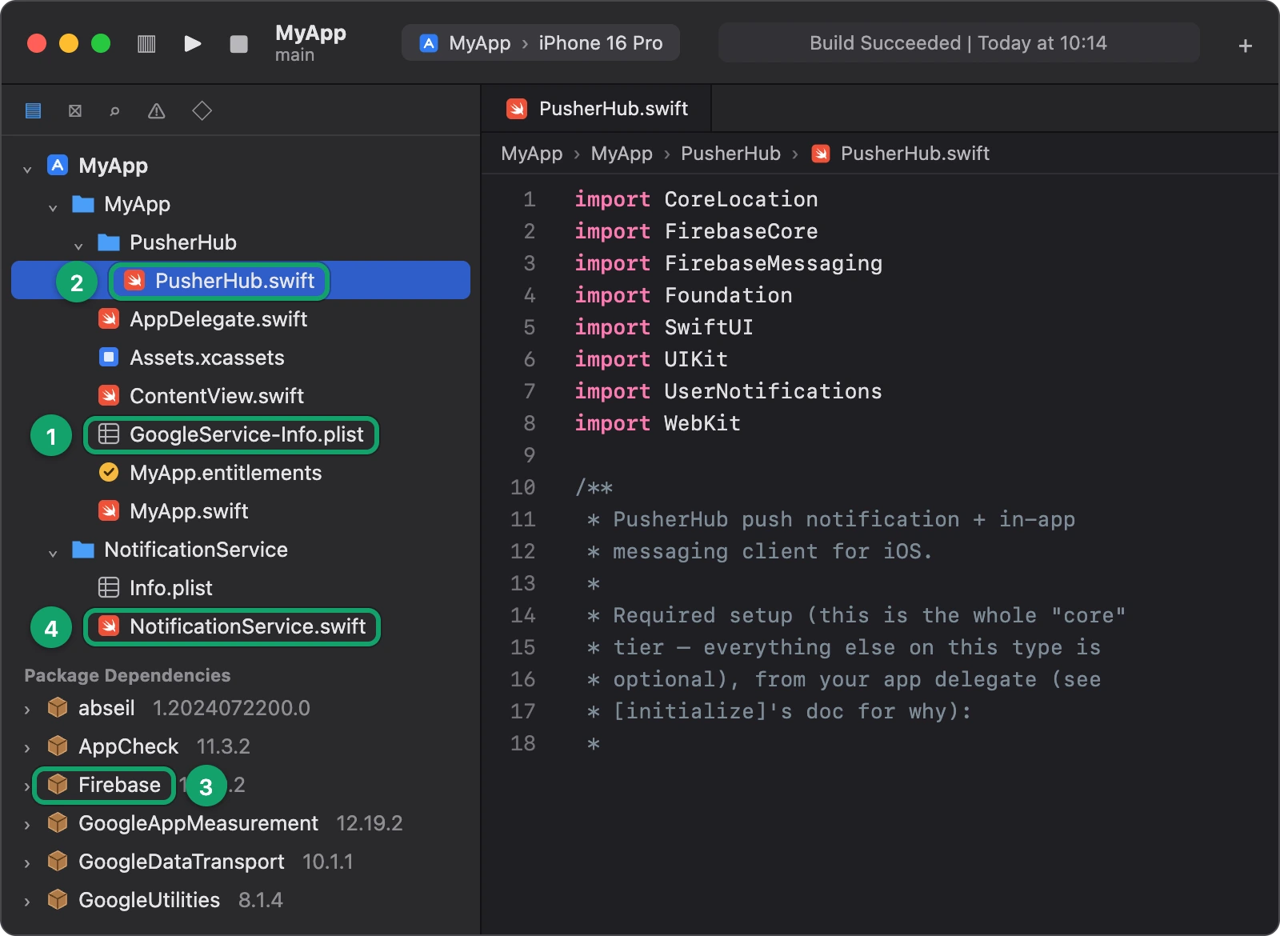The image size is (1280, 936).
Task: Select the PusherHub.swift editor tab
Action: [597, 108]
